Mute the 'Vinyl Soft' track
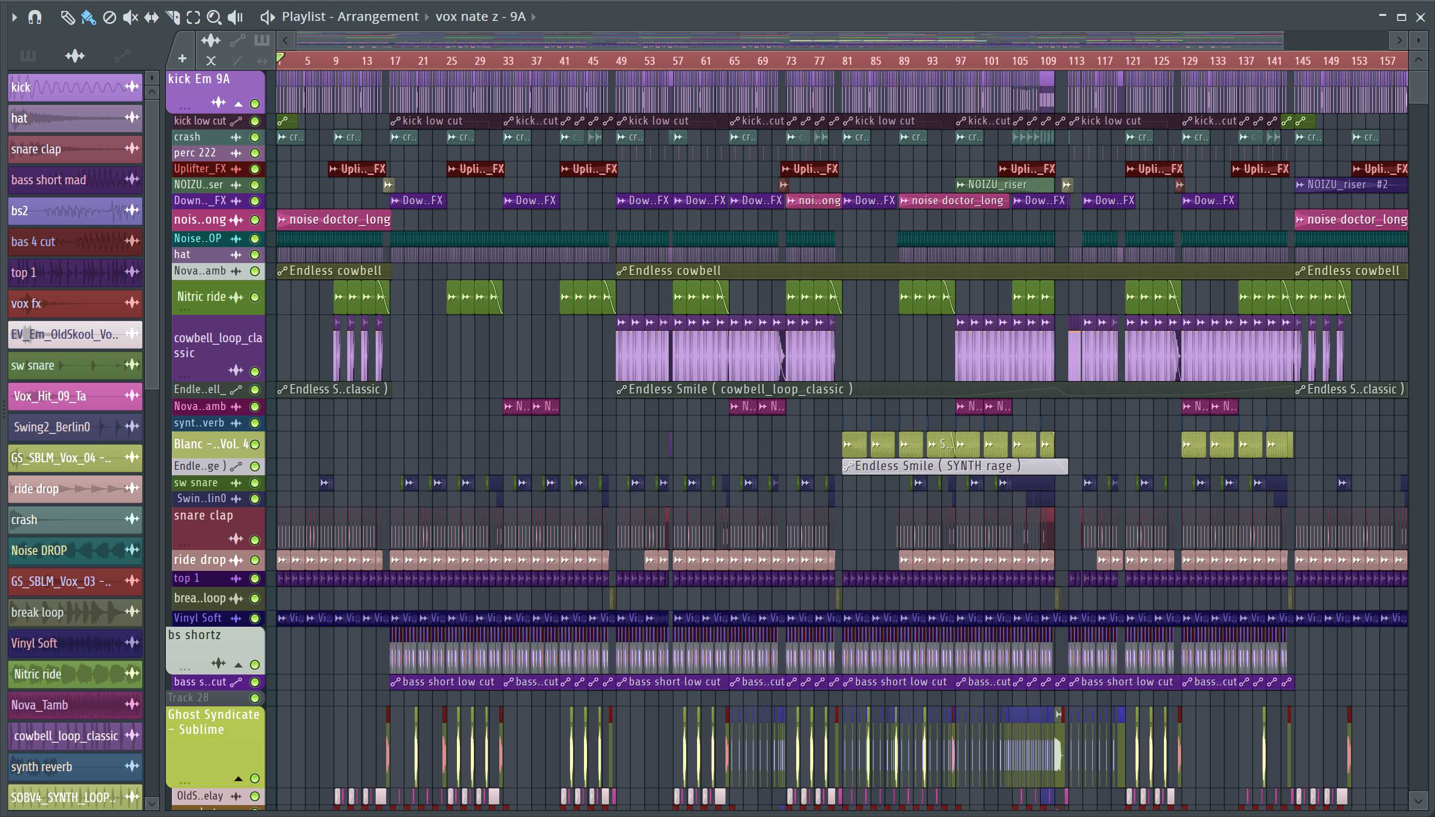 (x=255, y=618)
